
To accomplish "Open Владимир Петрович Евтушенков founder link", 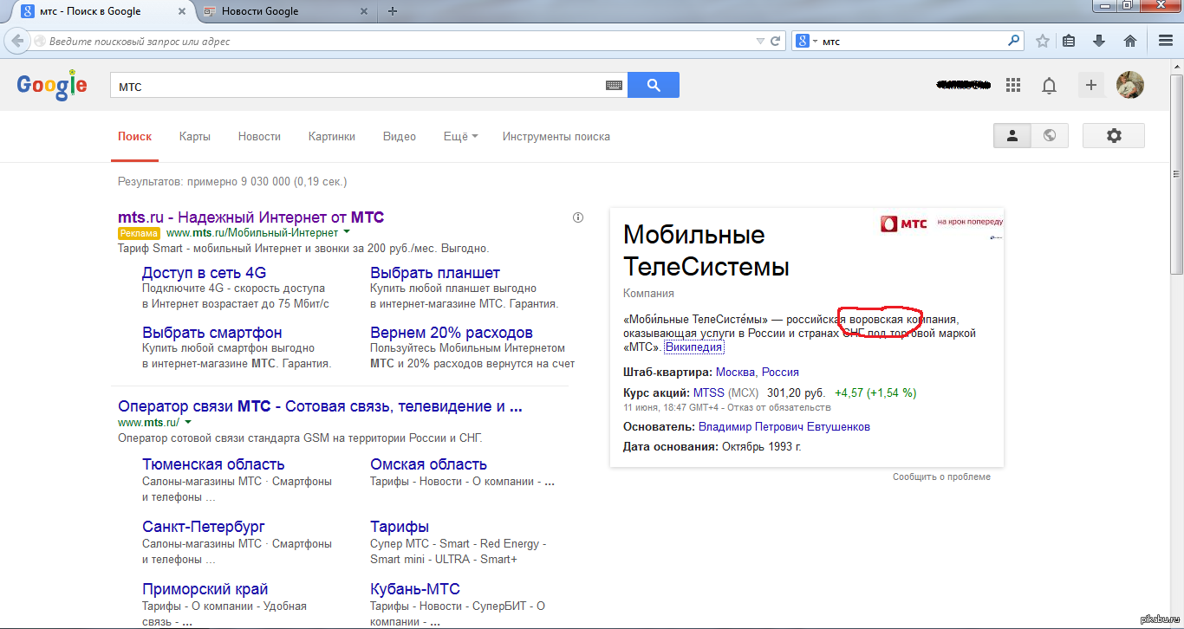I will (x=784, y=427).
